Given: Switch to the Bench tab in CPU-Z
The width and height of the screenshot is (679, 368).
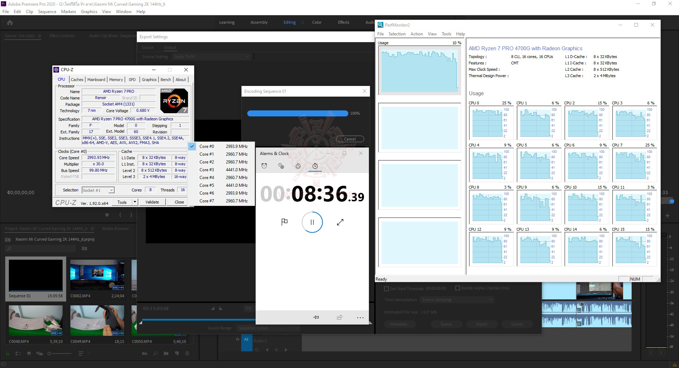Looking at the screenshot, I should click(x=166, y=80).
